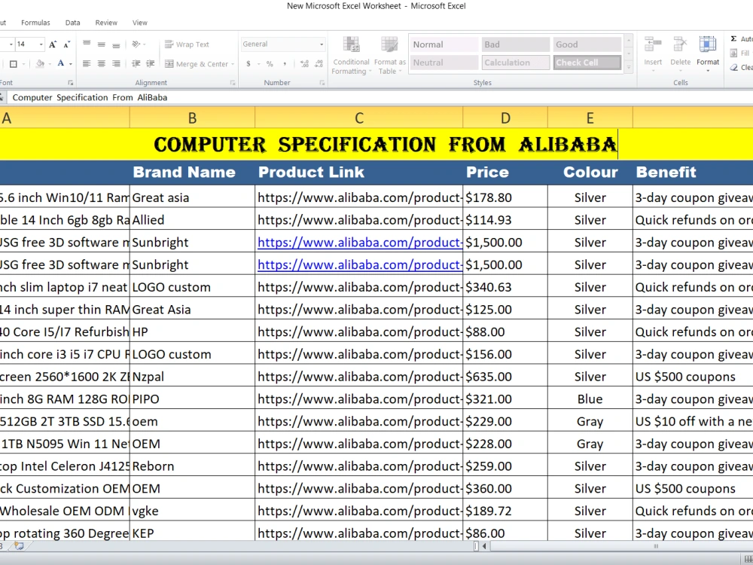The width and height of the screenshot is (753, 565).
Task: Apply Bottom Align to the cell
Action: point(116,44)
